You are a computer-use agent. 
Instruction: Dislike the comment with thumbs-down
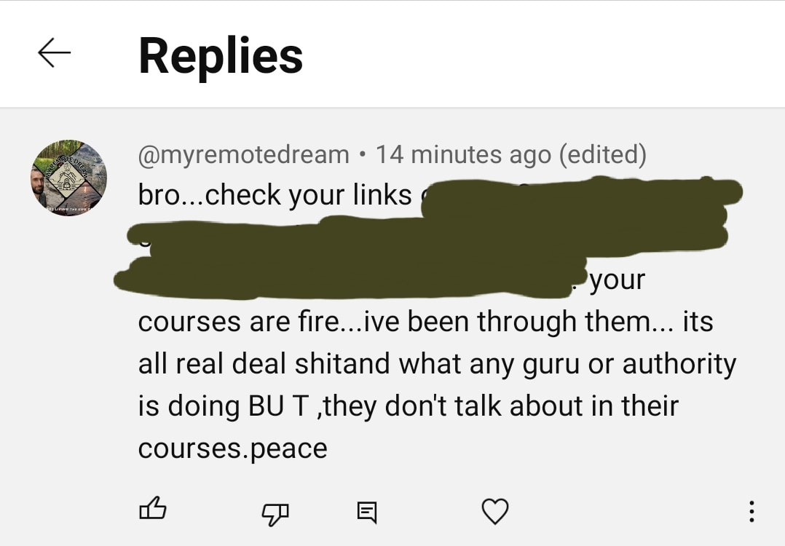[275, 513]
